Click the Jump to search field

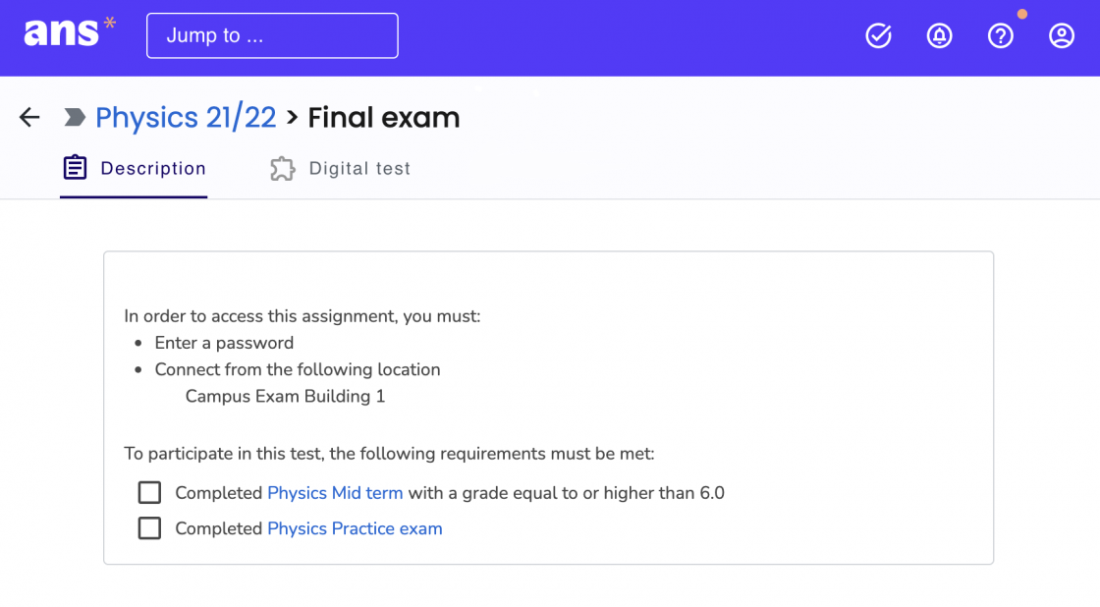coord(272,35)
